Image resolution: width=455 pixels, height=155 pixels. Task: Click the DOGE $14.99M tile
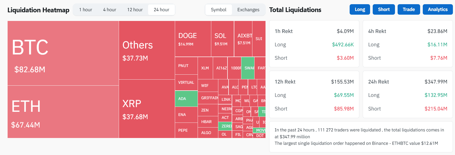[x=193, y=39]
